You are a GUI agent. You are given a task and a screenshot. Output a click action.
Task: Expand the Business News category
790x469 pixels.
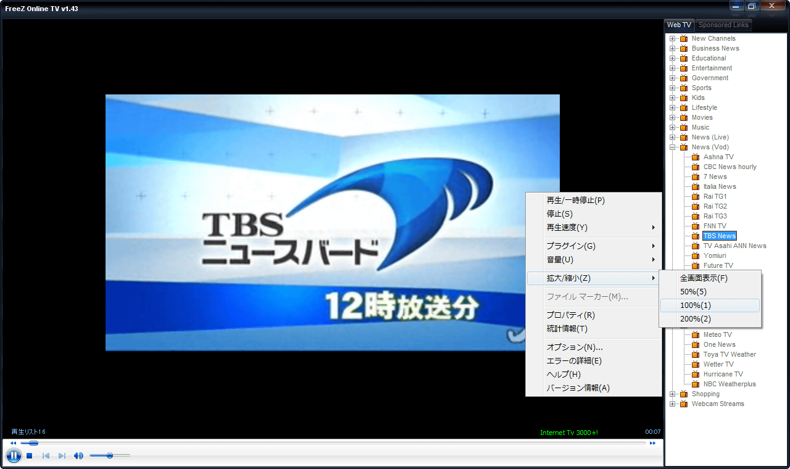point(673,49)
